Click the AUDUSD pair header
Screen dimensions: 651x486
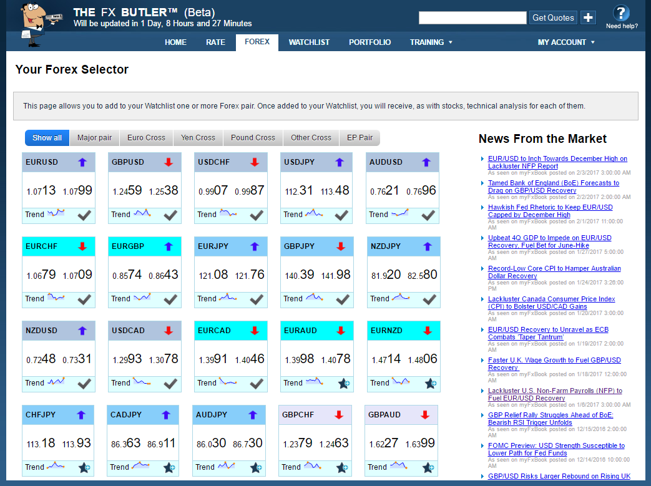coord(403,162)
